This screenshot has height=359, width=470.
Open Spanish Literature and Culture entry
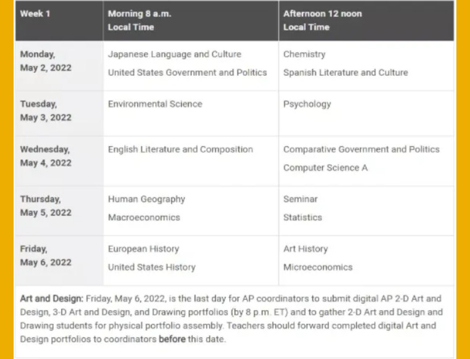click(346, 73)
